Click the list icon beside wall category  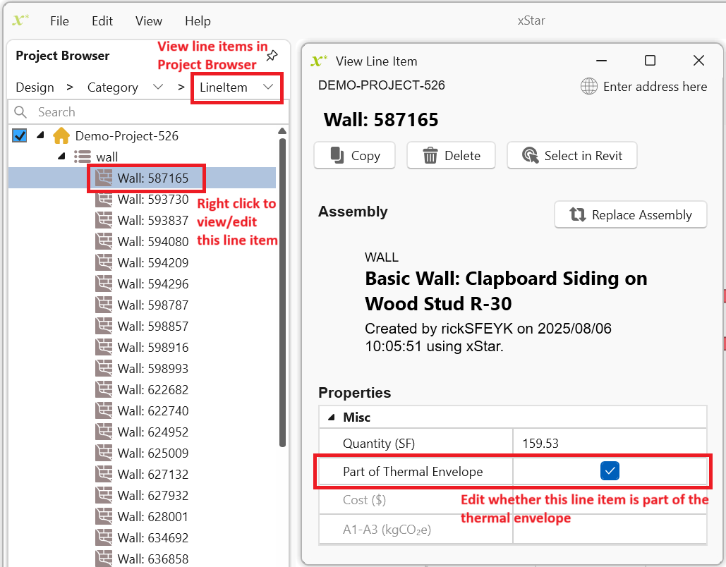[83, 157]
